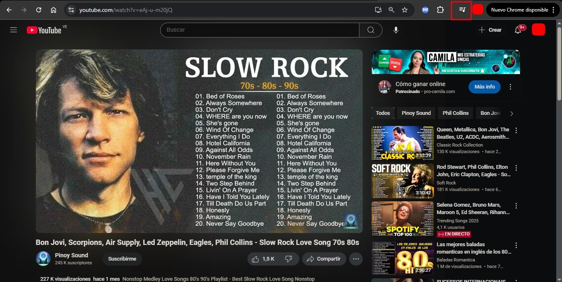Click the ad channel avatar beside Cómo ganar online
Viewport: 562px width, 282px height.
(x=385, y=87)
